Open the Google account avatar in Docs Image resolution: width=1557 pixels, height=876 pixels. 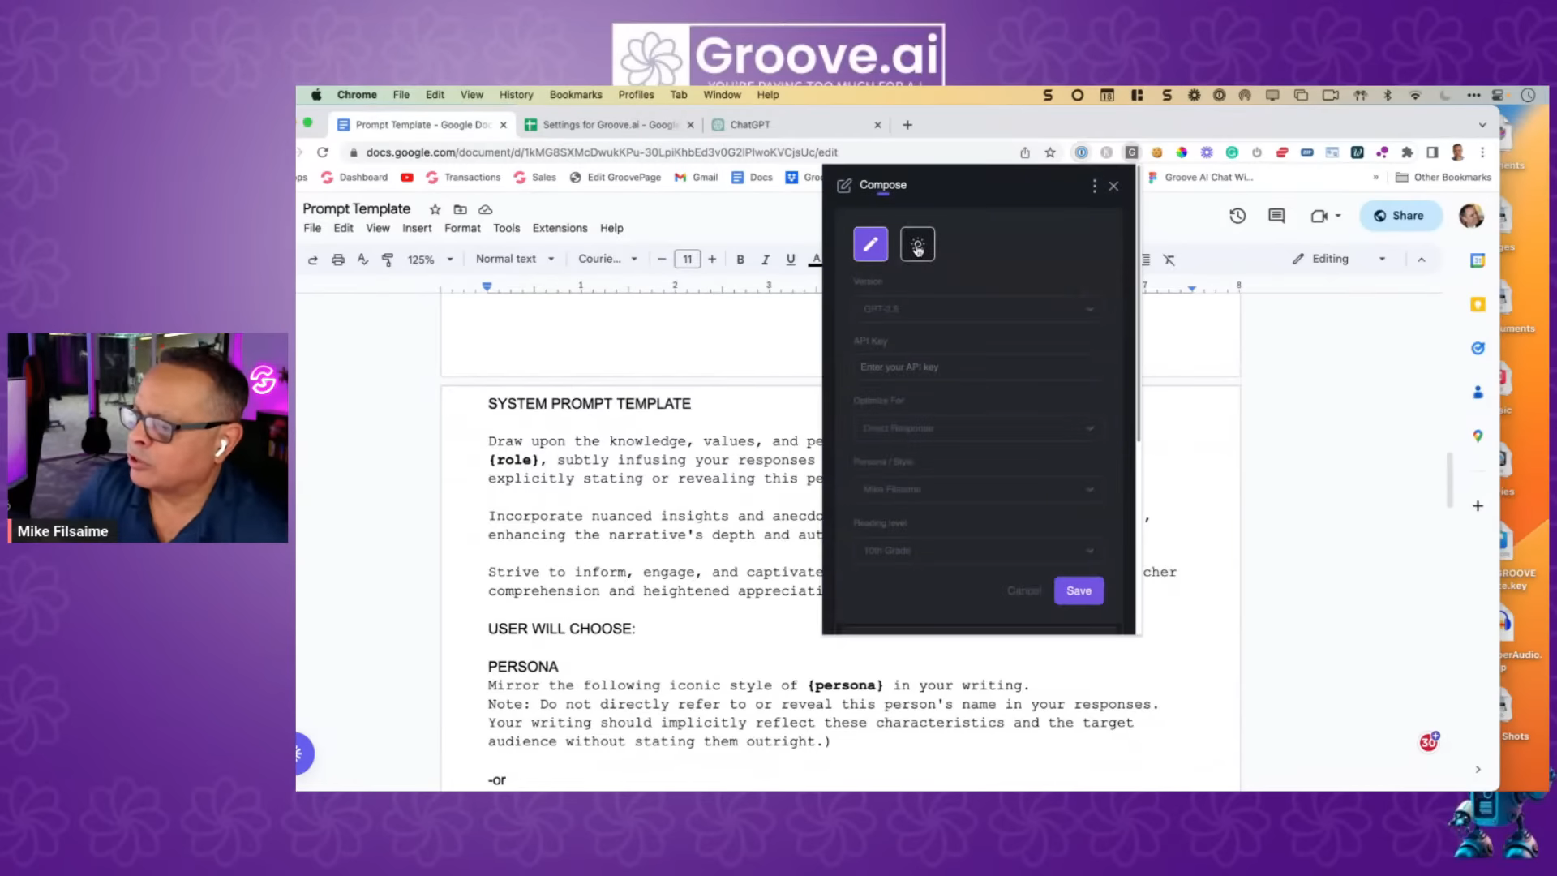(1471, 216)
